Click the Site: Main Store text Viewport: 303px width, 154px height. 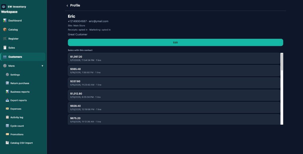click(x=76, y=25)
